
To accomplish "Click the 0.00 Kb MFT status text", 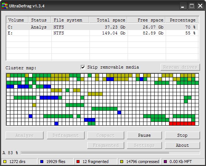I will (x=180, y=162).
